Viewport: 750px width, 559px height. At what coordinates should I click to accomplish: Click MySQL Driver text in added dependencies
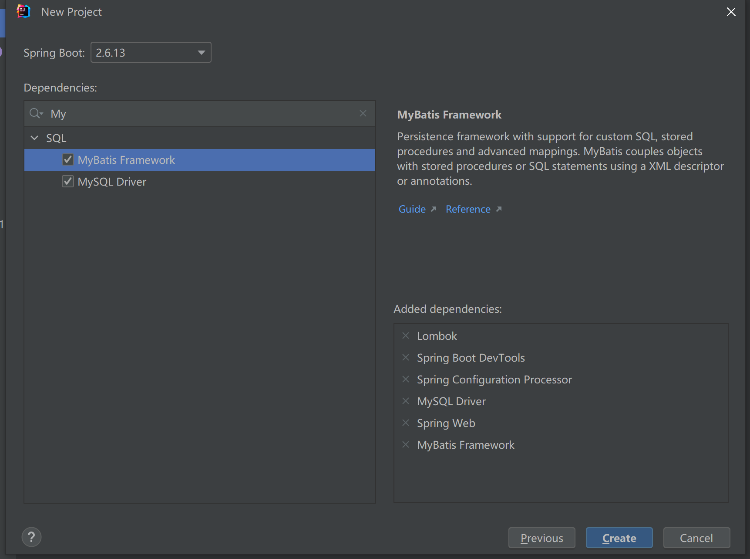click(451, 401)
